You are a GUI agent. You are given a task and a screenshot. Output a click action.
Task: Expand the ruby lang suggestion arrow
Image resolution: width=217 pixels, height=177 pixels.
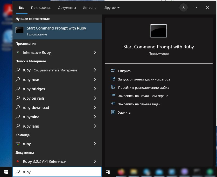tap(95, 126)
